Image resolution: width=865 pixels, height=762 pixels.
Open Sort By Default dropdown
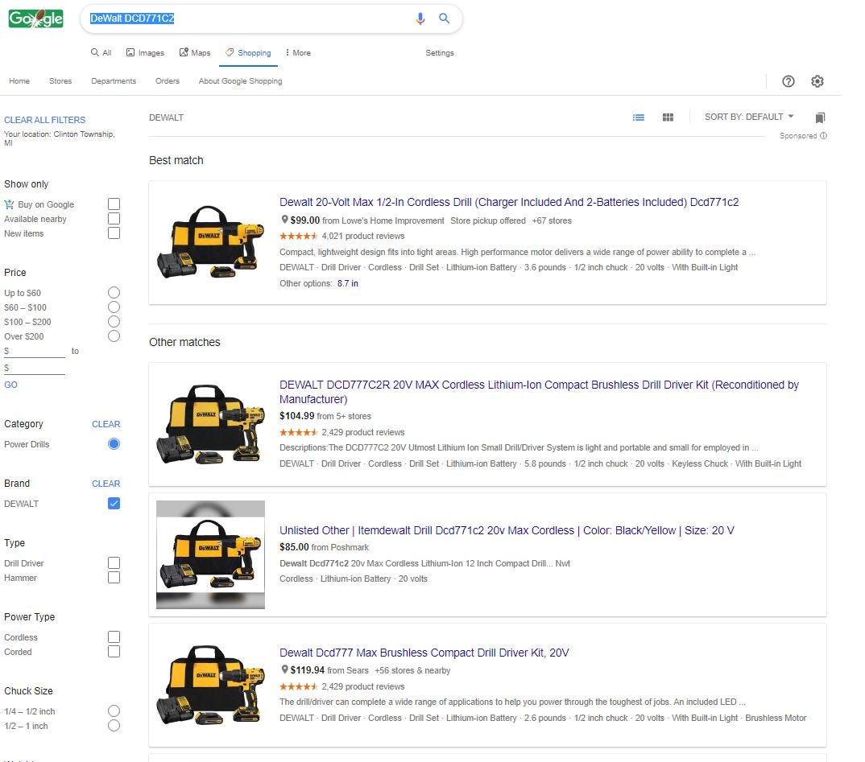pos(748,117)
